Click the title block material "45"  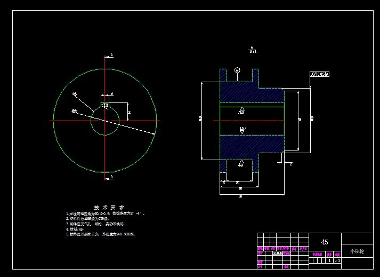tap(325, 242)
